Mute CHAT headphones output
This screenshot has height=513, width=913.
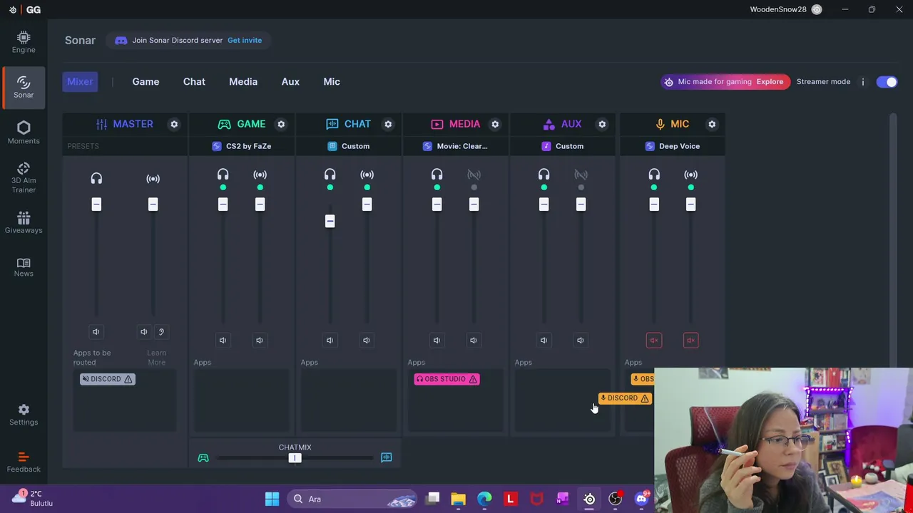330,340
